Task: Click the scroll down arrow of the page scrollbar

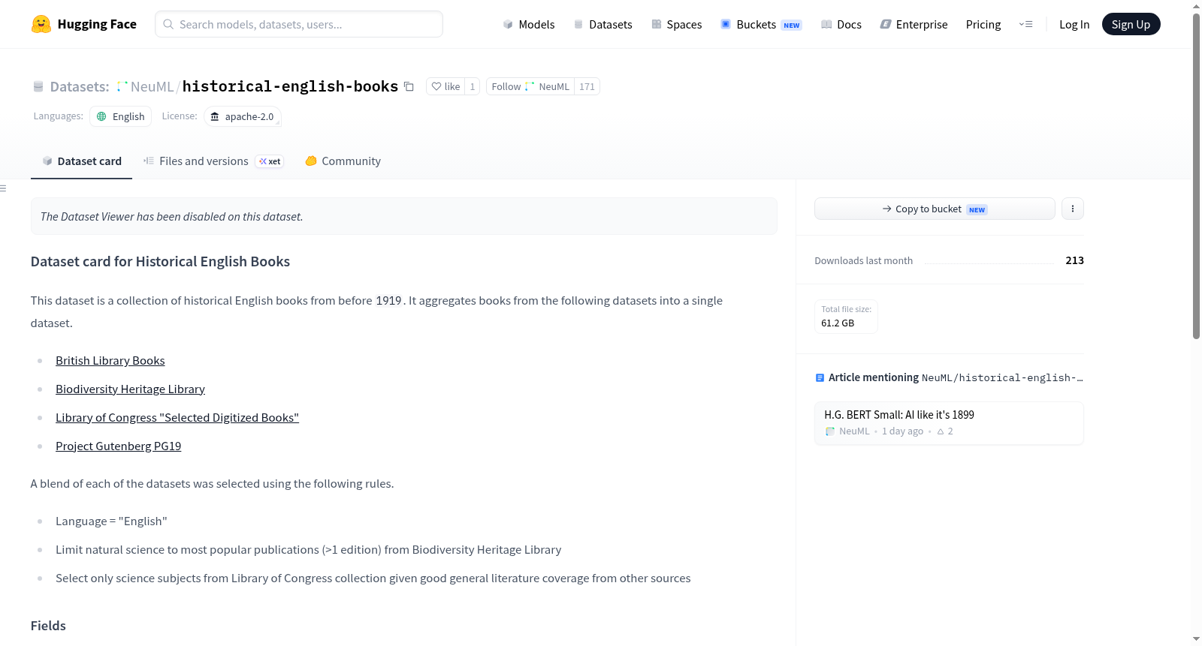Action: pos(1196,639)
